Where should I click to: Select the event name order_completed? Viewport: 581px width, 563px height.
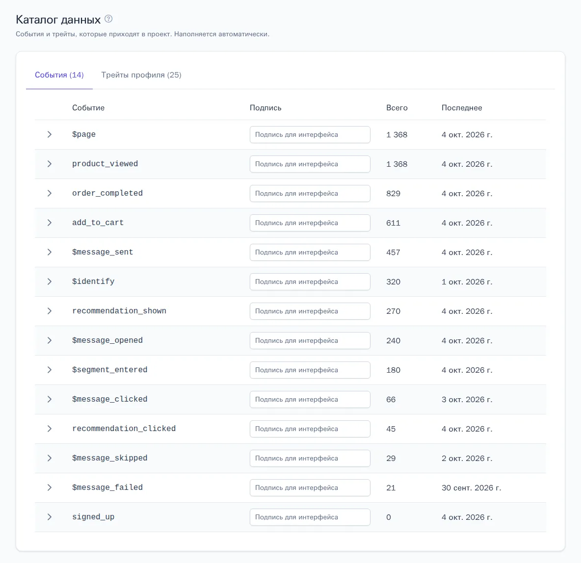[107, 193]
